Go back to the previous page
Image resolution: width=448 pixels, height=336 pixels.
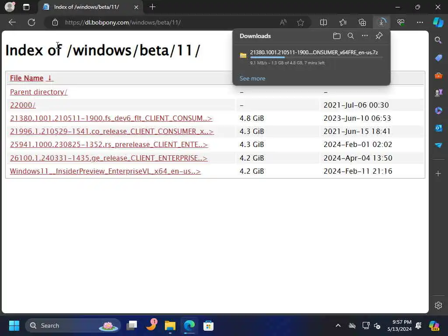coord(12,22)
